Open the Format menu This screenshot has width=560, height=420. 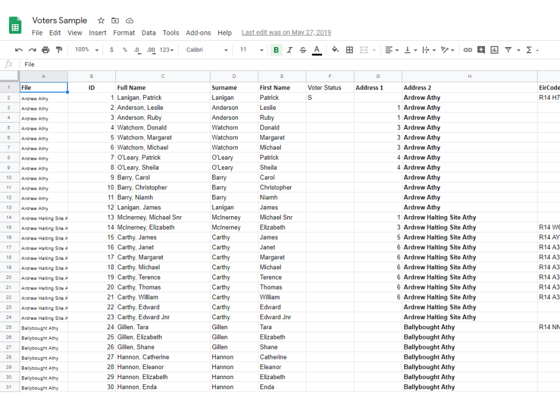click(x=124, y=33)
